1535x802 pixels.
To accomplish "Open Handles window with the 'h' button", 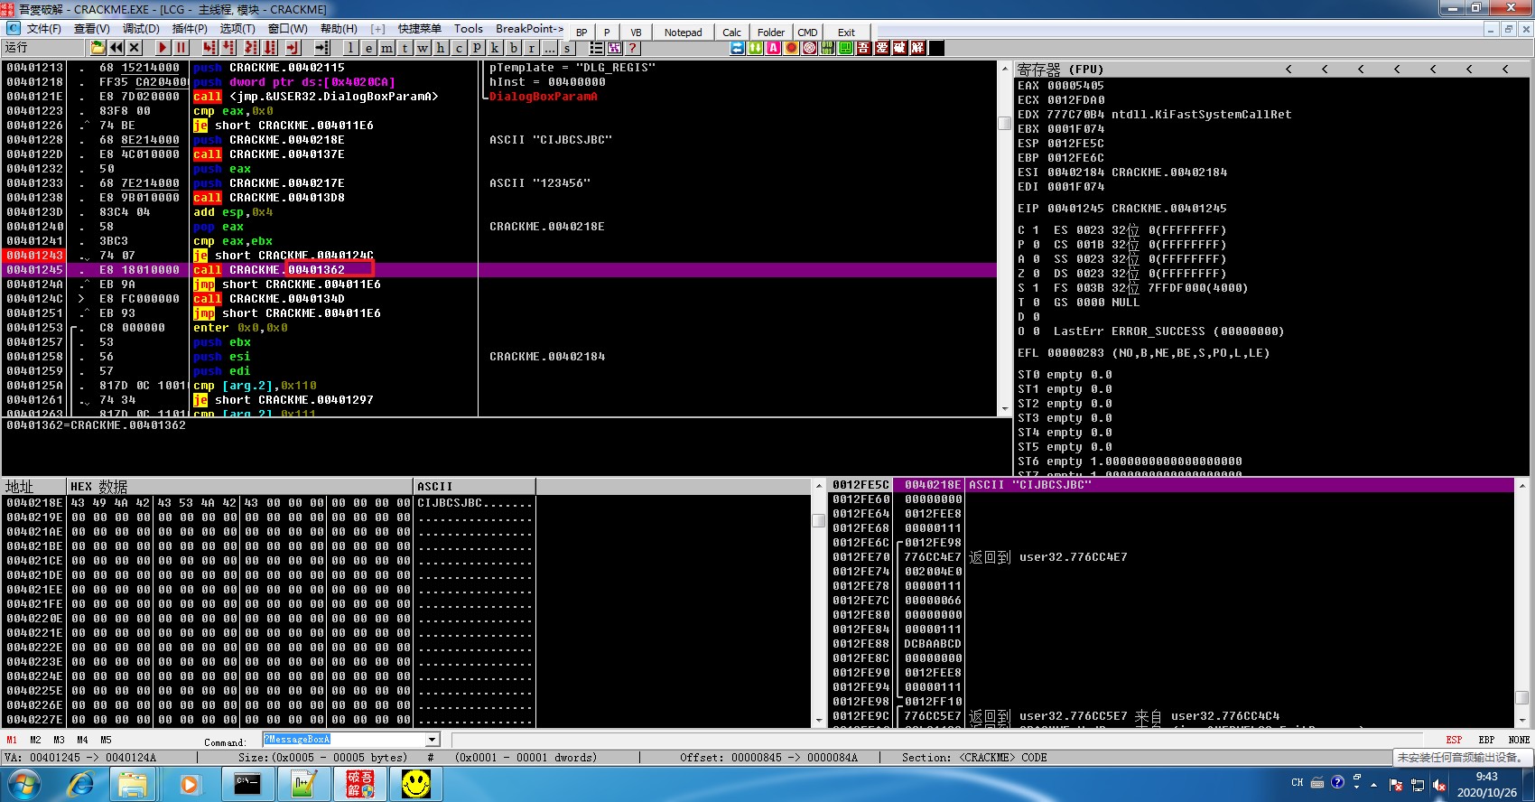I will pyautogui.click(x=441, y=48).
